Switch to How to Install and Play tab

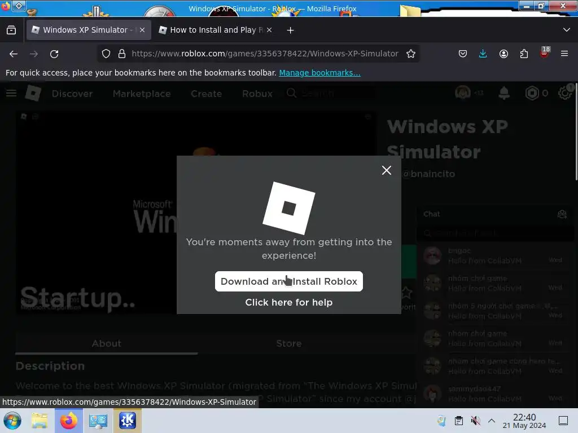pyautogui.click(x=216, y=30)
